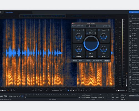Click the Render button

pos(107,61)
